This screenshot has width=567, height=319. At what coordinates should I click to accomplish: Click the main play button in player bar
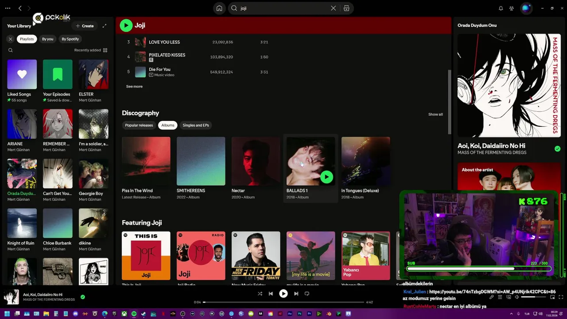pos(283,293)
